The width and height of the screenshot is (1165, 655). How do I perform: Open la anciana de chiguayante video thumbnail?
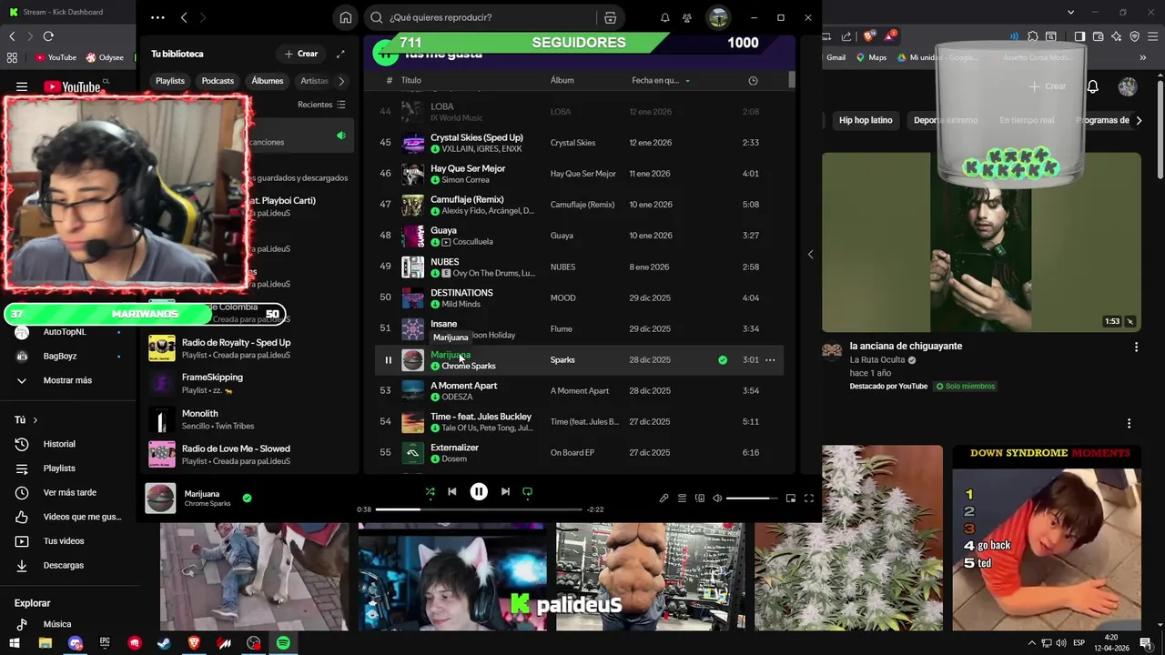point(981,242)
